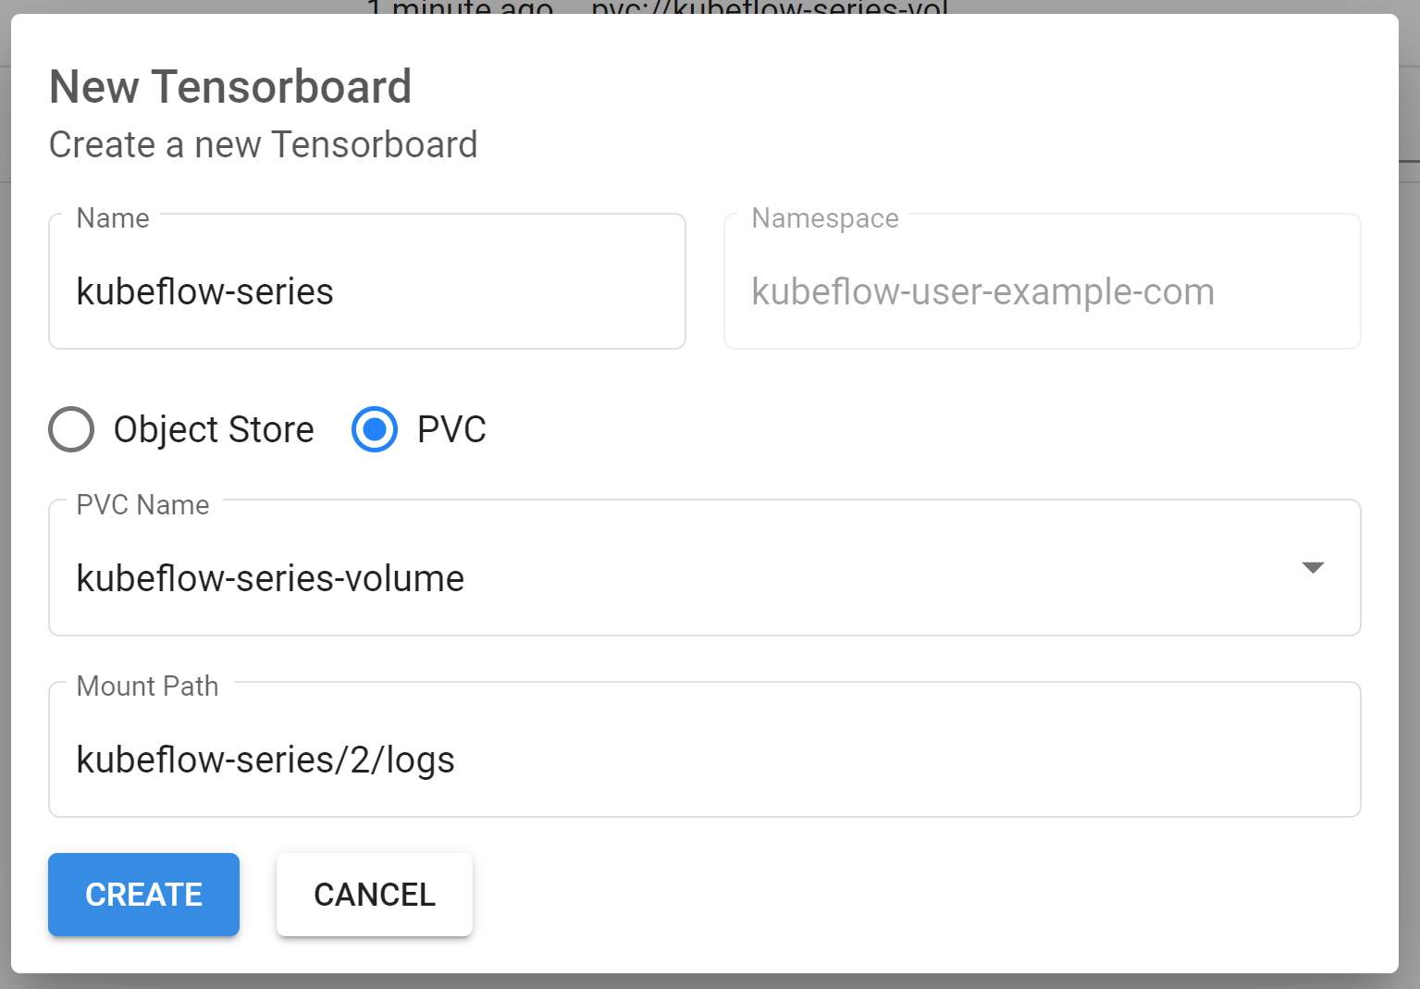Click the CREATE button
The image size is (1420, 989).
click(143, 895)
